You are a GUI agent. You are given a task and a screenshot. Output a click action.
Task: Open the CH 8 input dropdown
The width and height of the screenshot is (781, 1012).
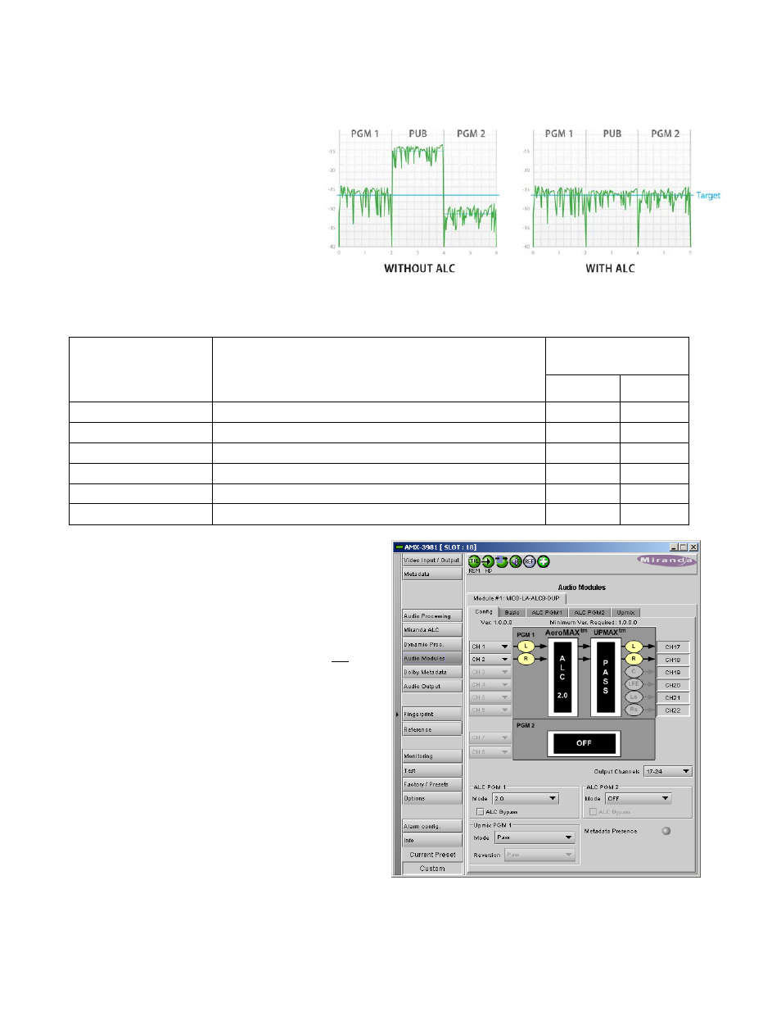[490, 751]
